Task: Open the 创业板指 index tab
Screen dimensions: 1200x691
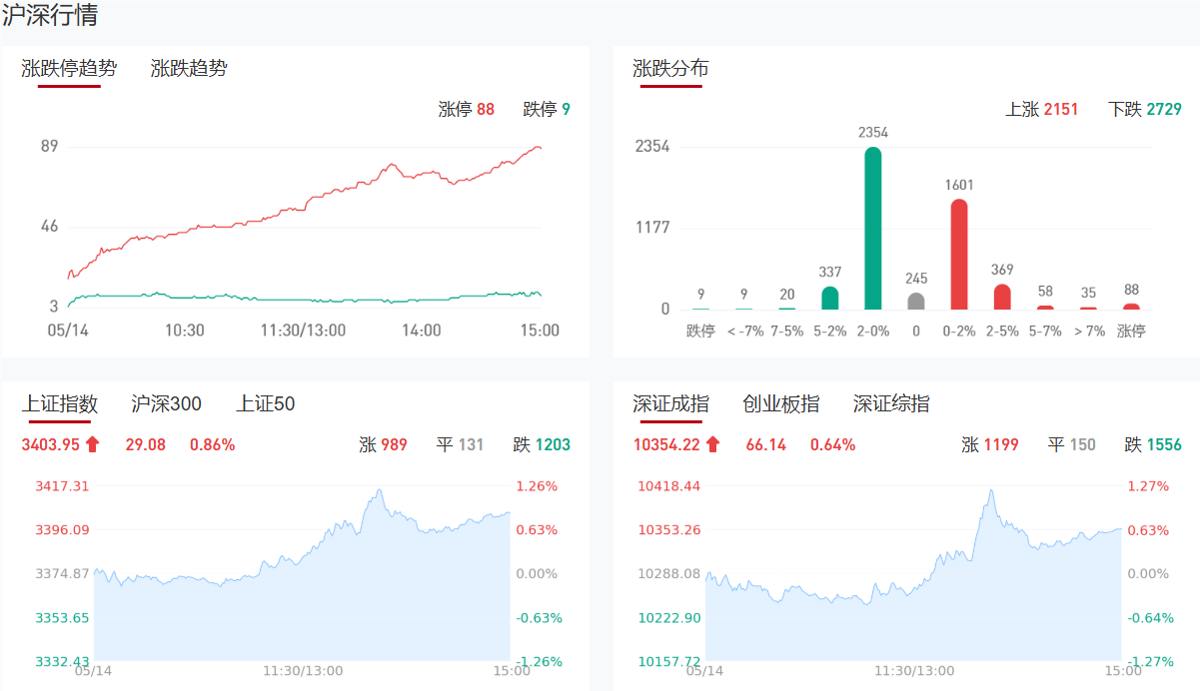Action: (780, 404)
